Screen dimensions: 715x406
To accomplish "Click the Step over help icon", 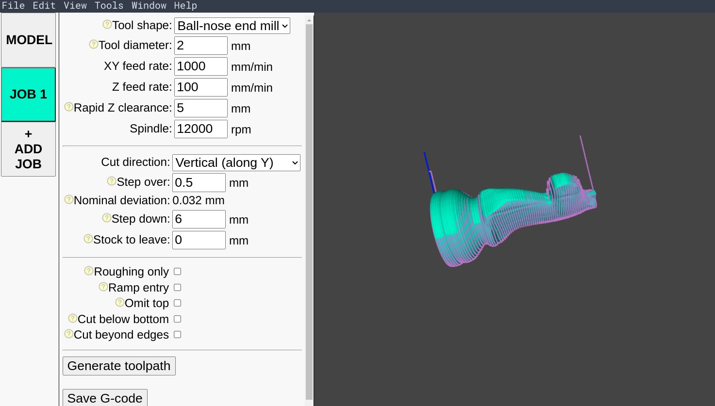I will 112,181.
